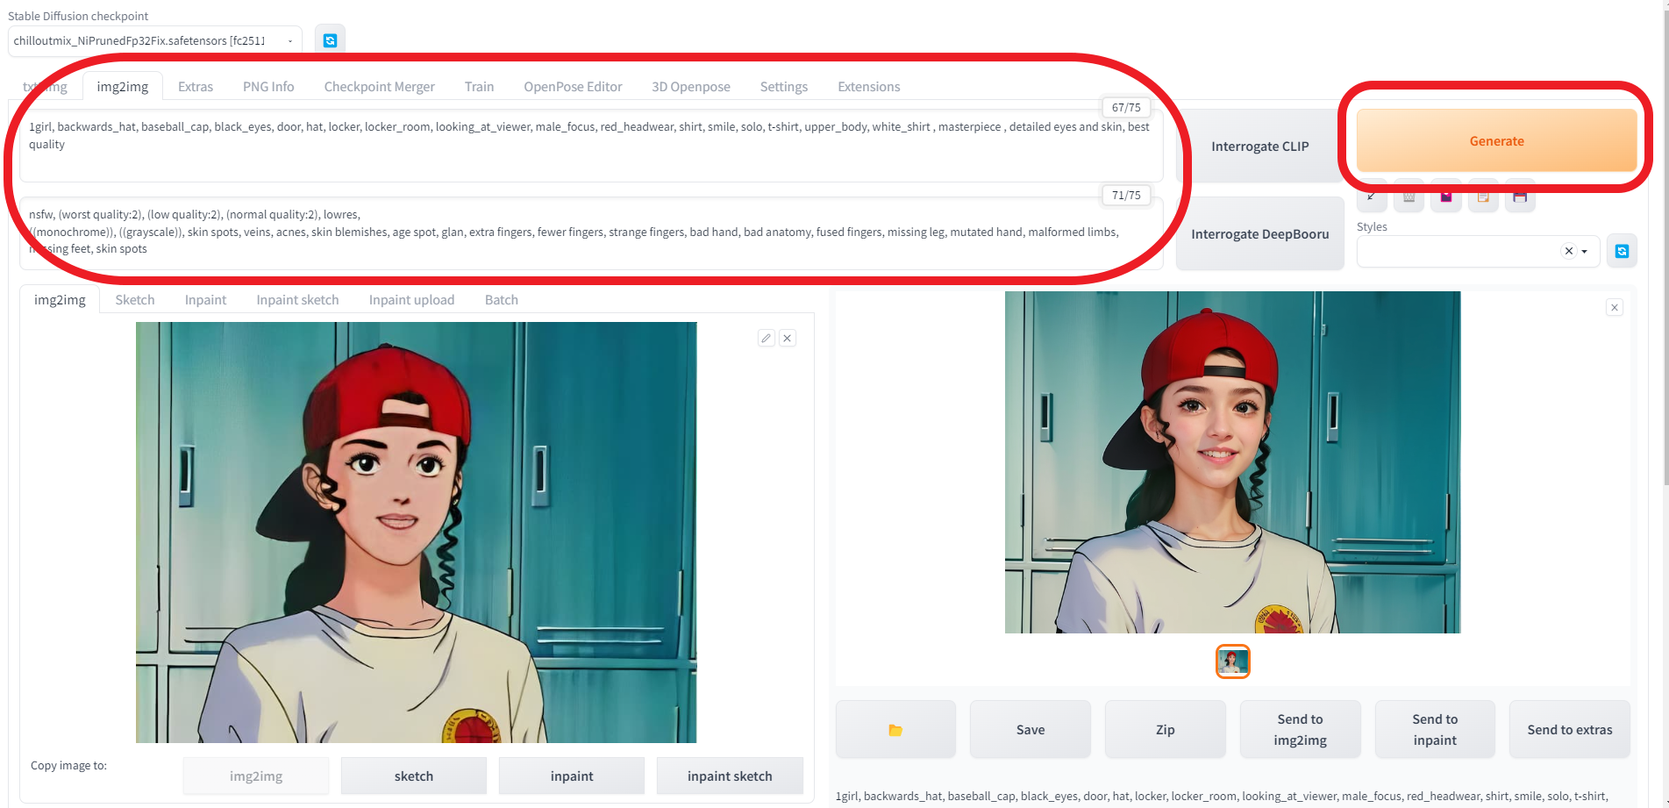Open the Settings tab
This screenshot has width=1669, height=808.
pos(784,86)
